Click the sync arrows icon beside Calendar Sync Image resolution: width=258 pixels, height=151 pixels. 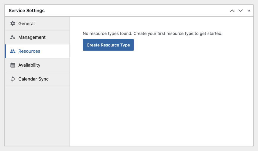[13, 79]
